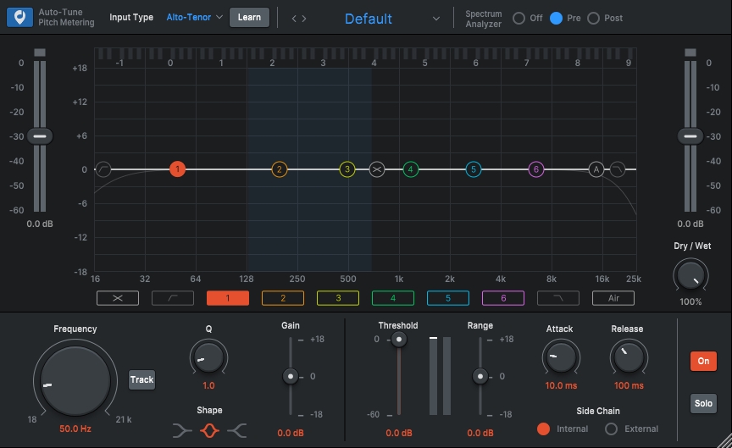Image resolution: width=732 pixels, height=448 pixels.
Task: Click the 50.0 Hz frequency value
Action: (x=75, y=429)
